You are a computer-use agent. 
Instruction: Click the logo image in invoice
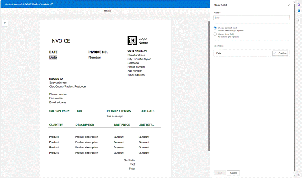[x=132, y=40]
